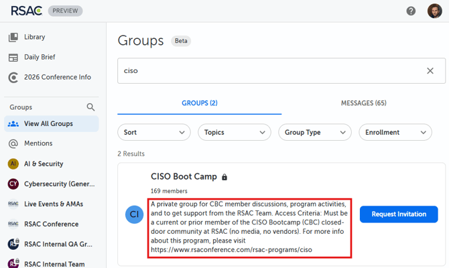Screen dimensions: 449x268
Task: Open the Enrollment filter dropdown
Action: click(395, 133)
